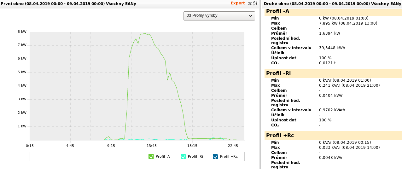Image resolution: width=402 pixels, height=169 pixels.
Task: Click the max value '0,033 kVAr (08.04.2019 14:00)'
Action: coord(349,148)
